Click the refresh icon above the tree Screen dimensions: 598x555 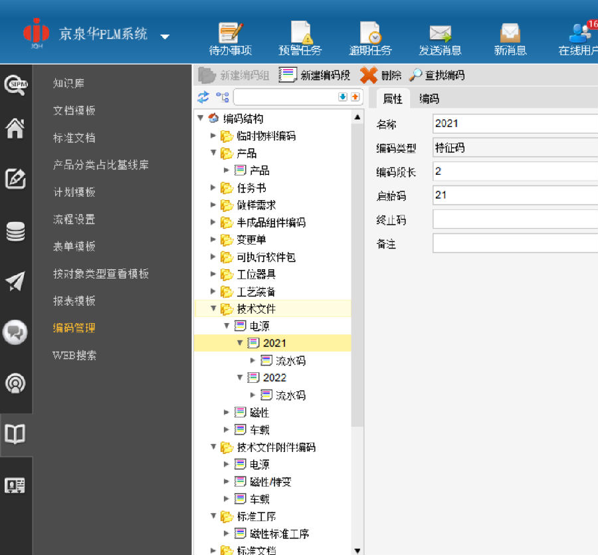click(203, 97)
